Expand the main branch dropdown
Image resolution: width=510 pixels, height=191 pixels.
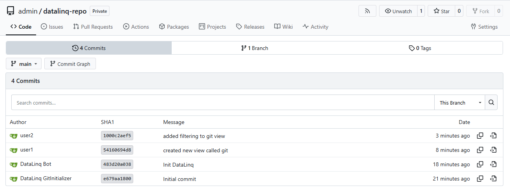click(x=24, y=64)
